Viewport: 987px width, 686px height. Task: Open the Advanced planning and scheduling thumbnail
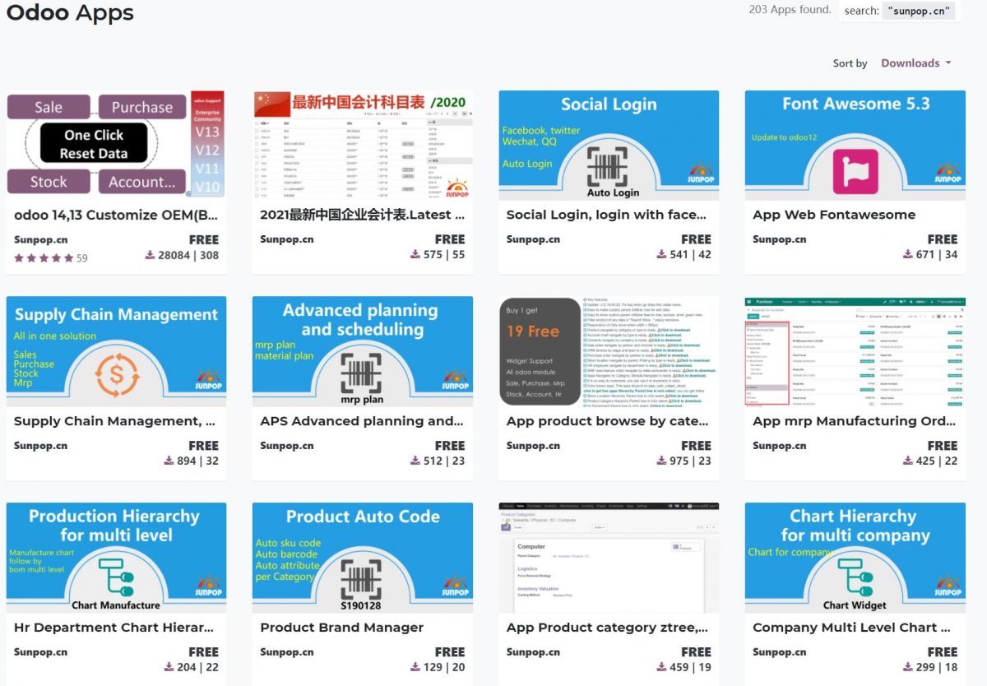(362, 351)
